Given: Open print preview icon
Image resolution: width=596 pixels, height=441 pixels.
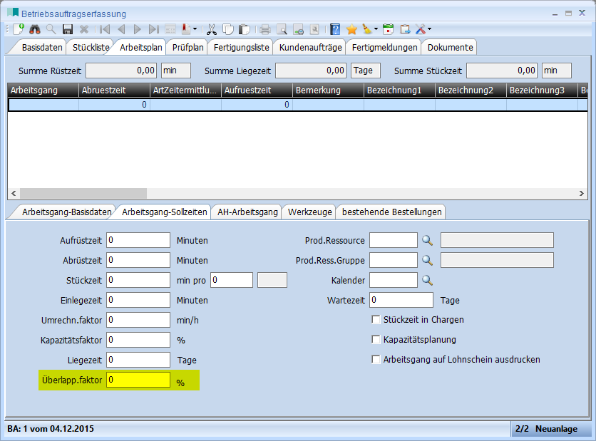Looking at the screenshot, I should pyautogui.click(x=282, y=29).
